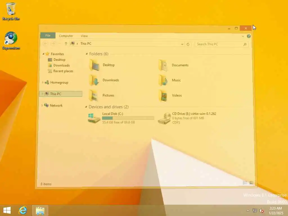The width and height of the screenshot is (288, 216).
Task: Click the This PC address breadcrumb
Action: 86,44
